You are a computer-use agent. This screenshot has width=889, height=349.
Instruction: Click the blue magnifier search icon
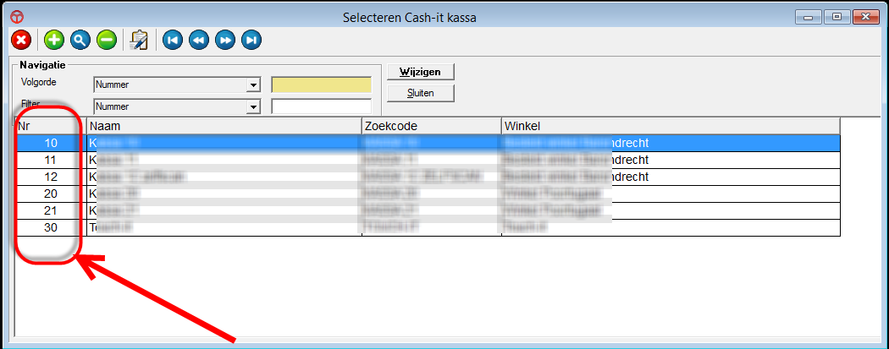click(x=80, y=41)
